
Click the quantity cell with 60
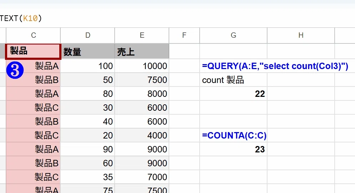tap(87, 163)
